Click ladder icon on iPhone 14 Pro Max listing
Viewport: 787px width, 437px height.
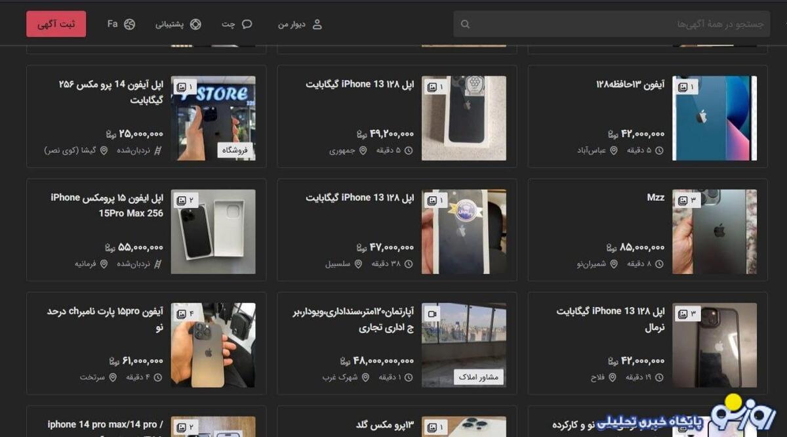pos(158,150)
